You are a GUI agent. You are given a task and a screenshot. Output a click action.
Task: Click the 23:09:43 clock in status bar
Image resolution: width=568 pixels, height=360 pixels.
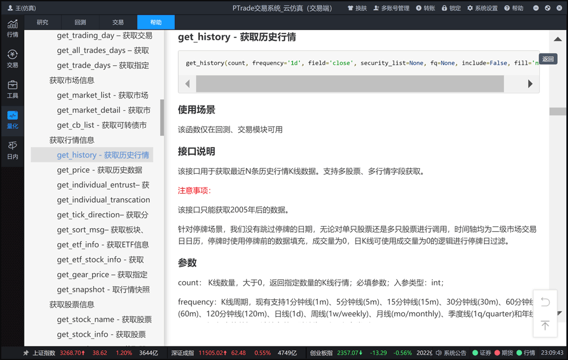pyautogui.click(x=552, y=353)
